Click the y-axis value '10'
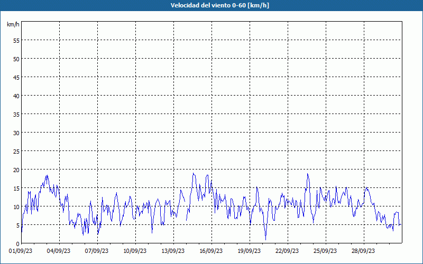The image size is (423, 264). point(16,206)
